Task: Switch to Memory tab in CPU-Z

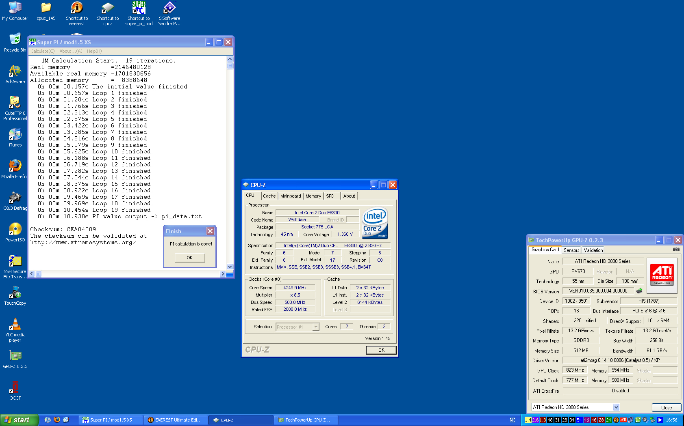Action: click(x=313, y=196)
